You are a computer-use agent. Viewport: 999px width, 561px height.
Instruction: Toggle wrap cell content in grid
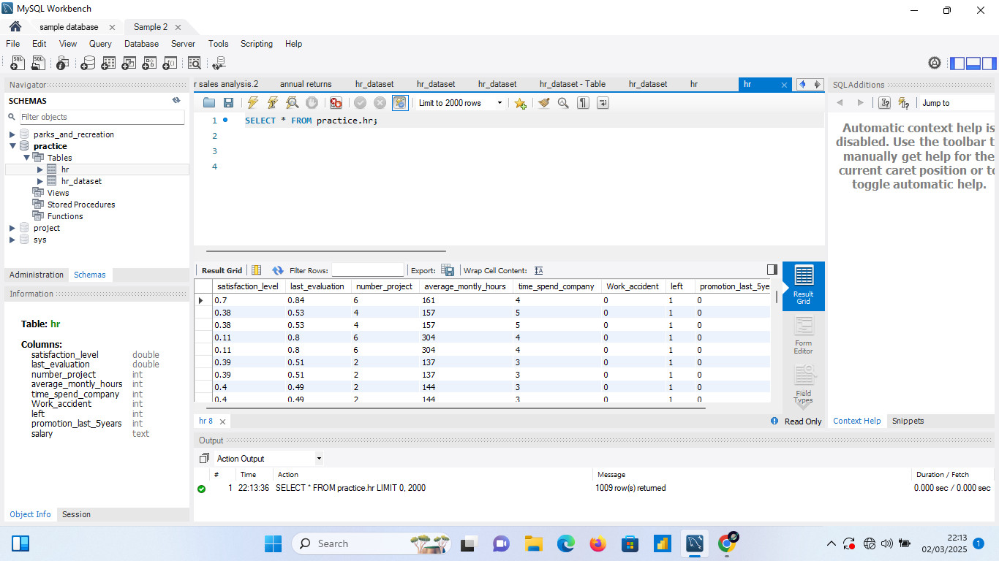[x=539, y=270]
